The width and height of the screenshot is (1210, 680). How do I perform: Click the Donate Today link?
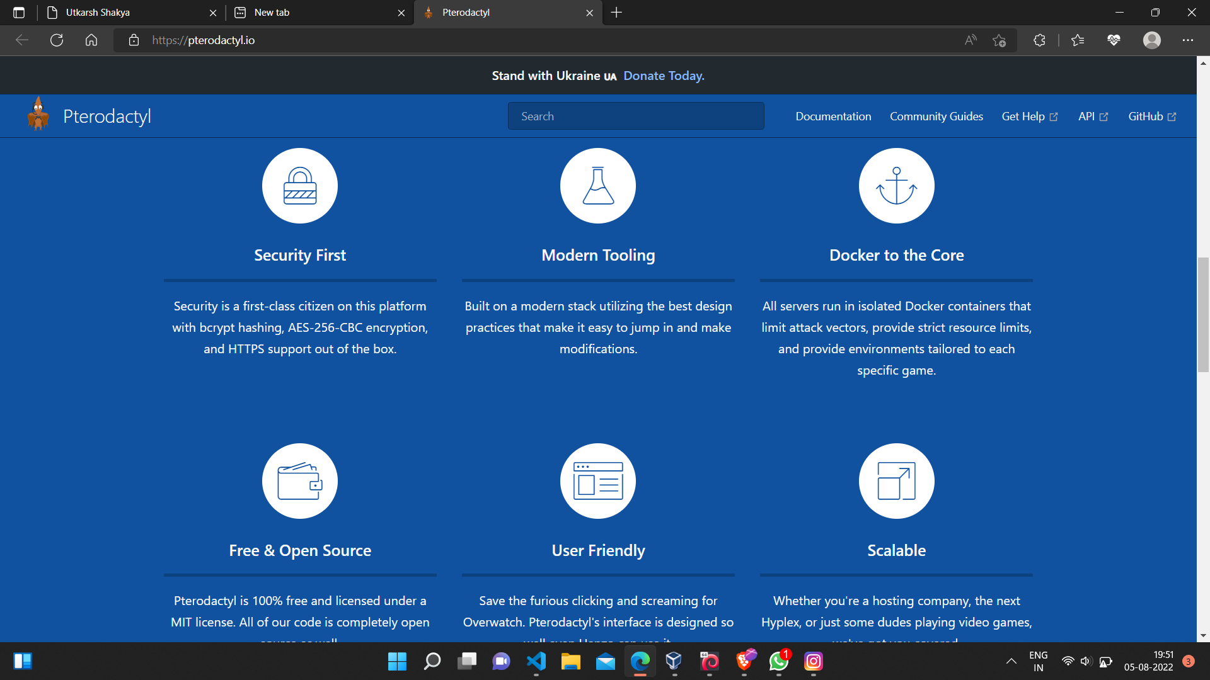click(x=664, y=76)
